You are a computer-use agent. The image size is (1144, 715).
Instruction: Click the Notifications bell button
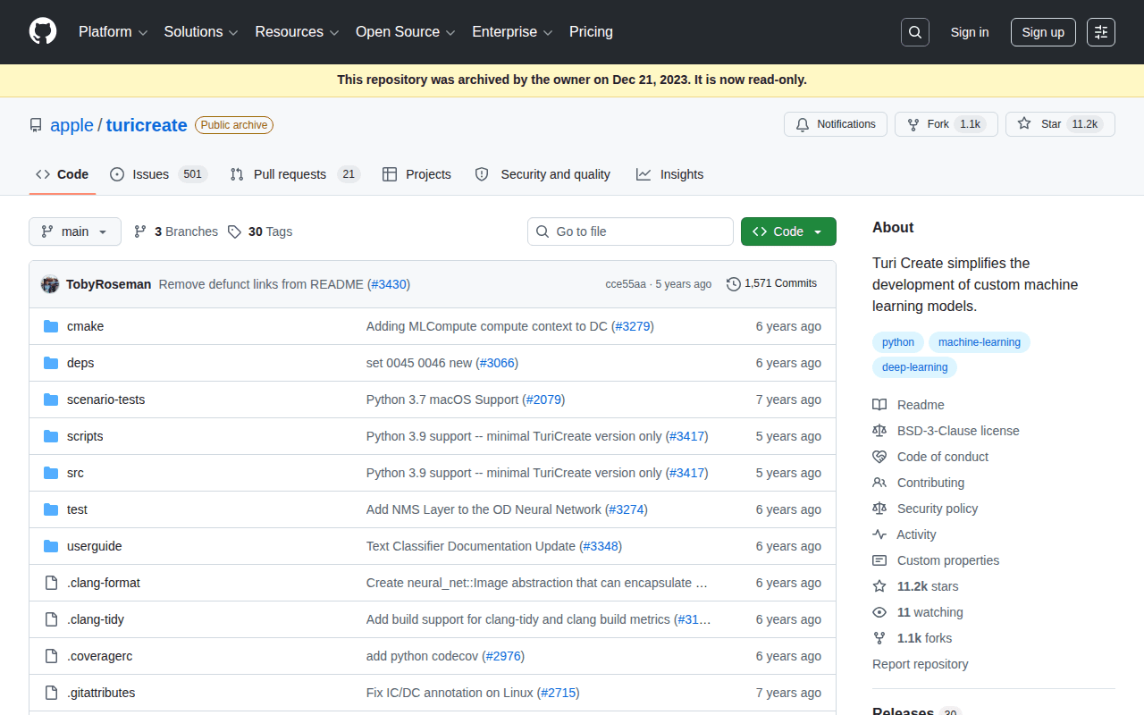(836, 124)
